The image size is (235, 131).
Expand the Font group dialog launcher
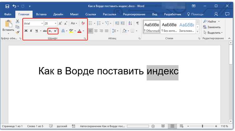point(85,38)
